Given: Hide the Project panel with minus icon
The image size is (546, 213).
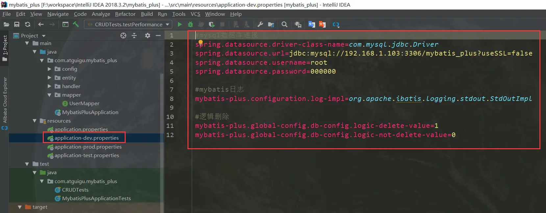Looking at the screenshot, I should (x=158, y=35).
